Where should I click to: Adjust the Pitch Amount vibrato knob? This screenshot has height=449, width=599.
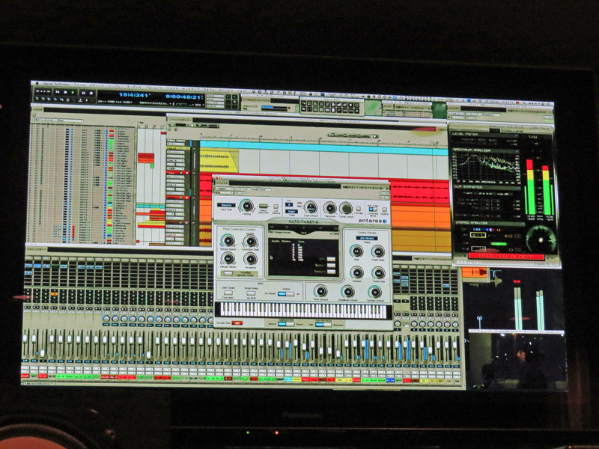[x=320, y=291]
